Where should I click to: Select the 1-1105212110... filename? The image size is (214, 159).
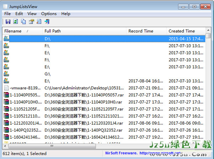[x=25, y=116]
